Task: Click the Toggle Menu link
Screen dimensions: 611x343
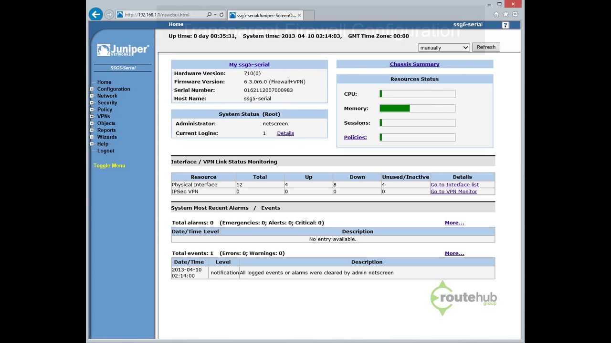Action: 109,166
